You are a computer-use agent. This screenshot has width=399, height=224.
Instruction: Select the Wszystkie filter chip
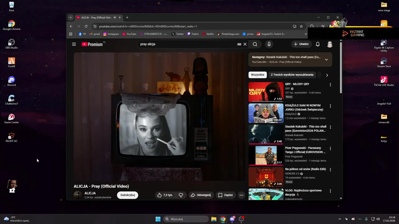click(x=257, y=75)
